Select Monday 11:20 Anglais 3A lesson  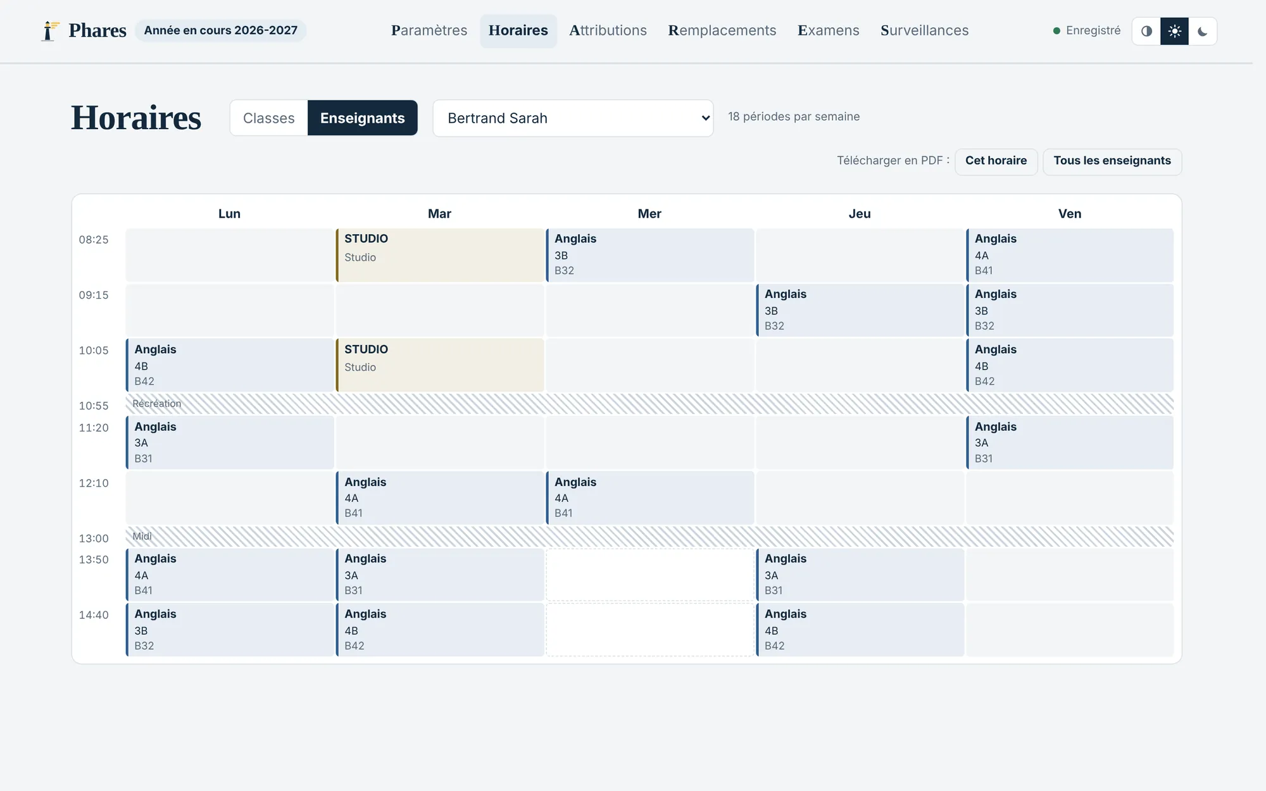[x=230, y=442]
